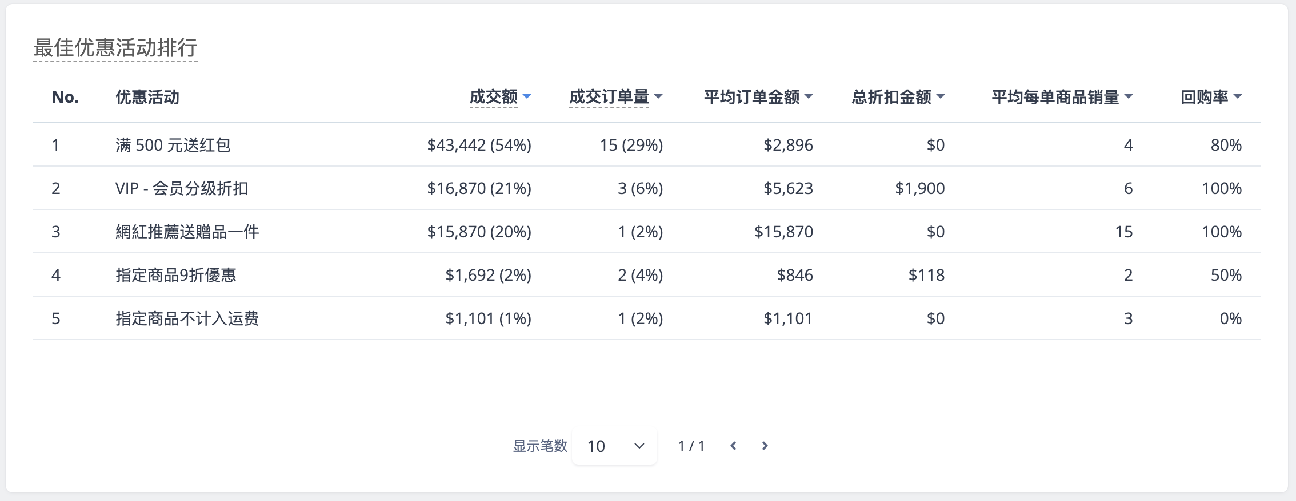Viewport: 1296px width, 501px height.
Task: Select the 網紅推薦送贈品一件 promotion
Action: tap(187, 232)
